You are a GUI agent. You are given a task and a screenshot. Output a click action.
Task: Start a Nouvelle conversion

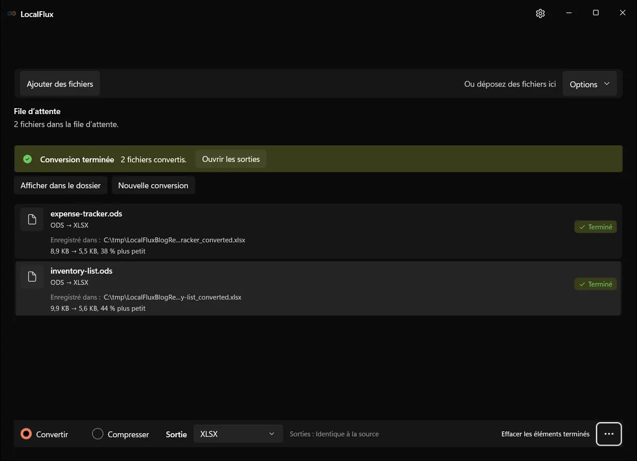click(x=153, y=186)
